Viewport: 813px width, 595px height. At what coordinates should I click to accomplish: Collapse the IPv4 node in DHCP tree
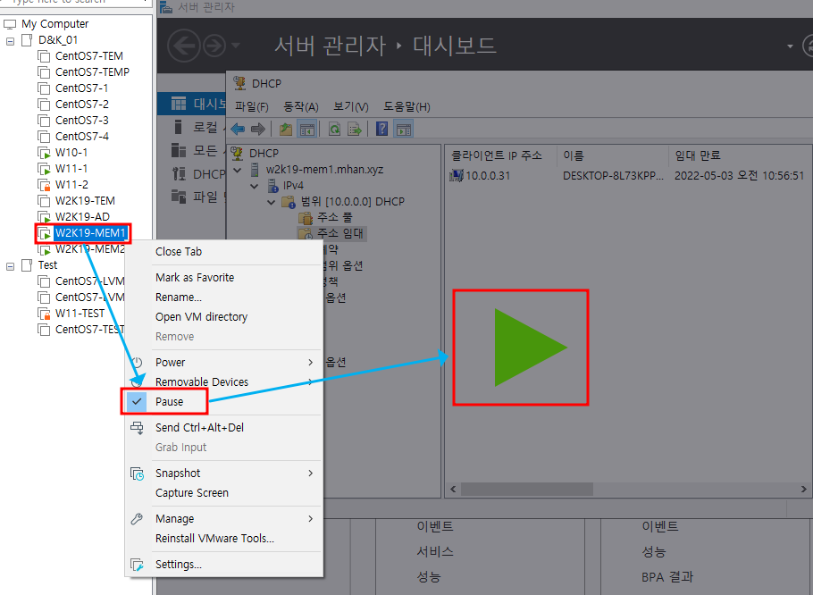click(255, 186)
